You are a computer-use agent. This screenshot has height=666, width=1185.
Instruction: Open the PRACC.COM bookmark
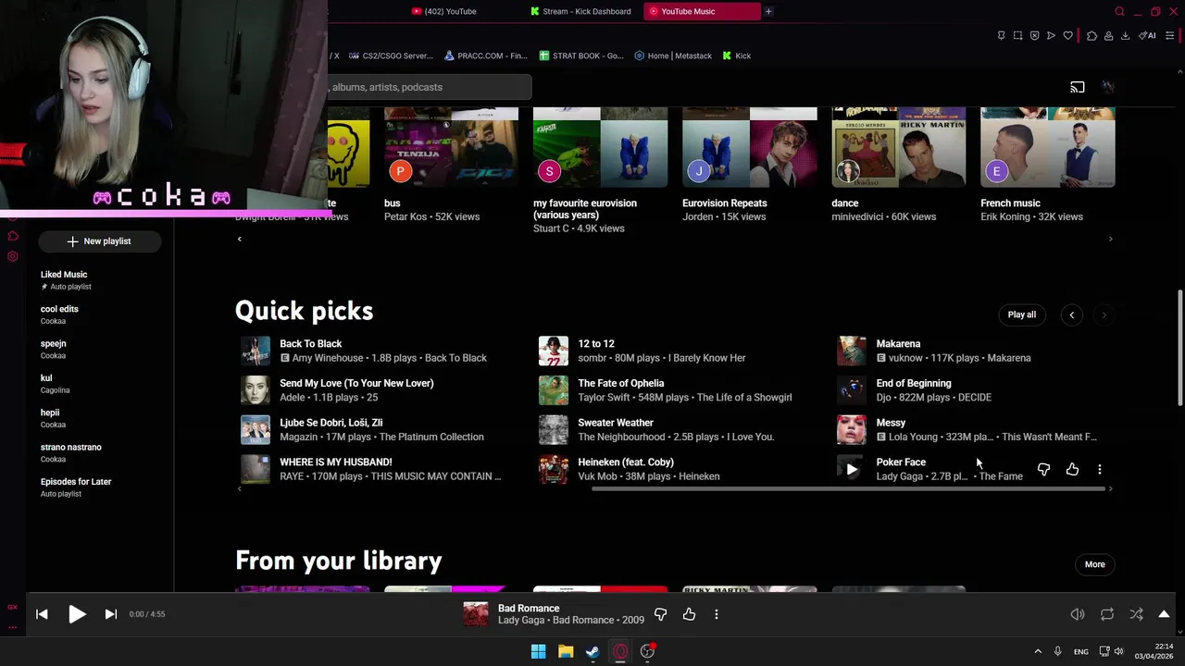pyautogui.click(x=486, y=55)
